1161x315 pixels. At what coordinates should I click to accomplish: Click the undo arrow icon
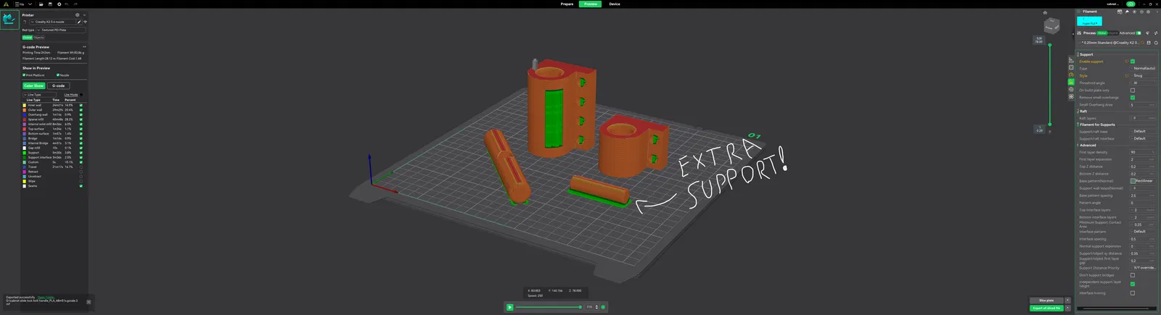pyautogui.click(x=67, y=4)
